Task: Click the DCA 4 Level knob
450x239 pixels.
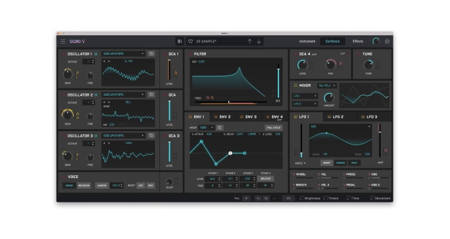Action: (302, 65)
